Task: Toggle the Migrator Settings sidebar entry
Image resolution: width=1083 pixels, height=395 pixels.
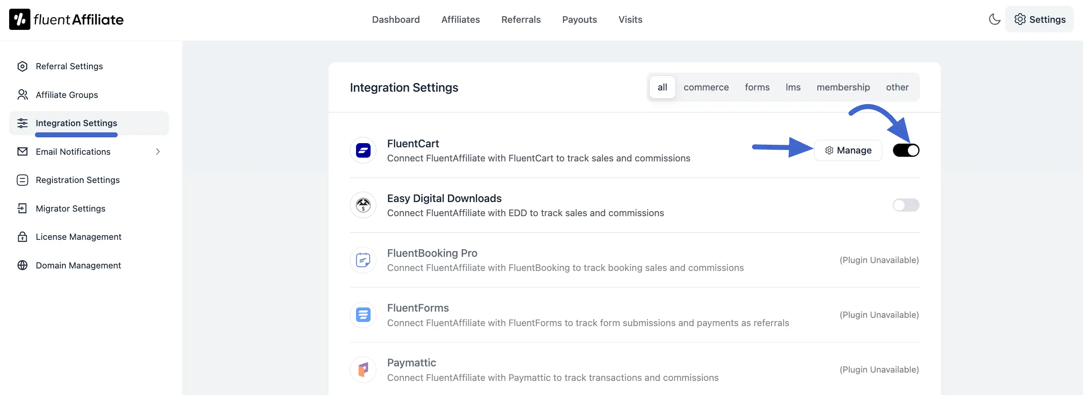Action: (x=70, y=208)
